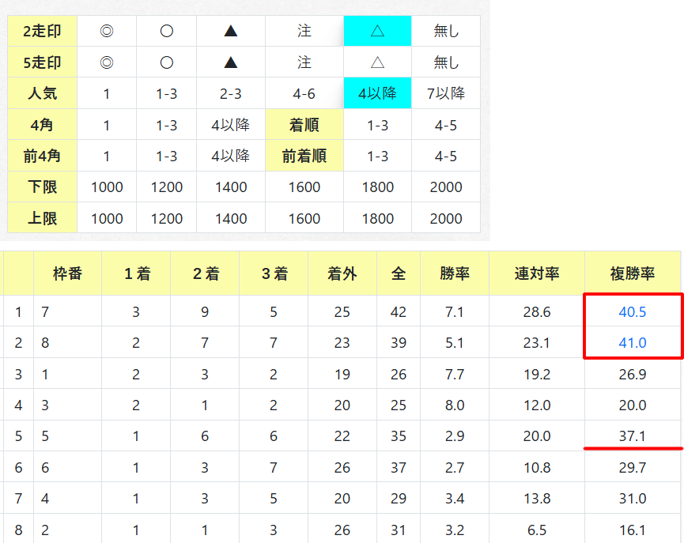Viewport: 684px width, 543px height.
Task: Choose 人気 7以降 option
Action: 446,93
